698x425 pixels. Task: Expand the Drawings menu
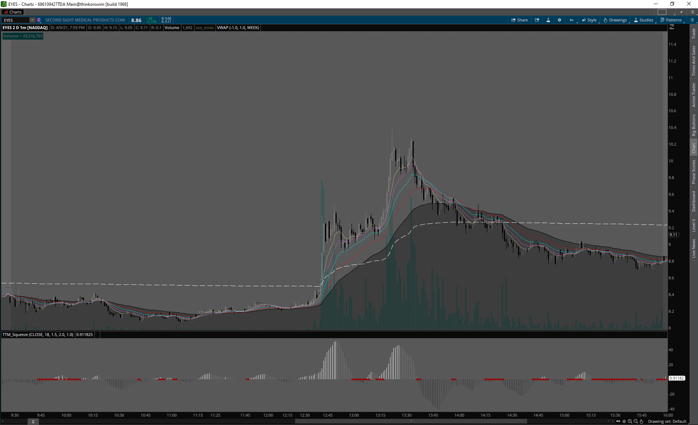pos(615,20)
